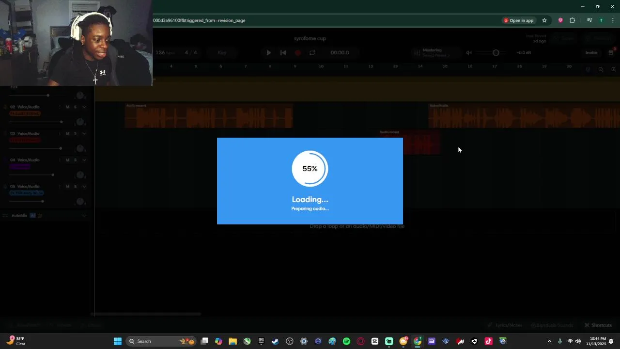Click the pan knob on track 03
Screen dimensions: 620x349
[80, 149]
